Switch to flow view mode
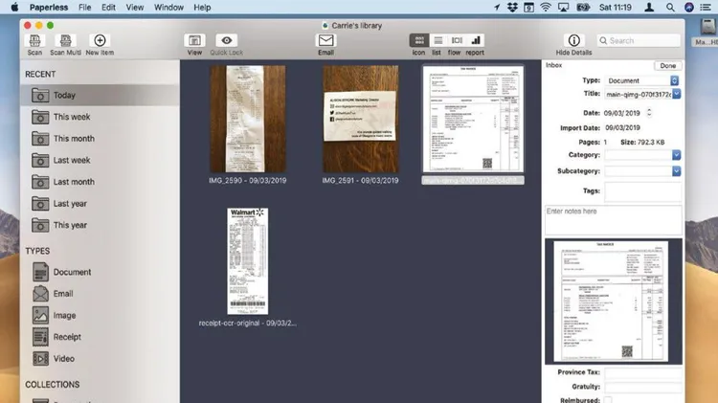 click(457, 41)
